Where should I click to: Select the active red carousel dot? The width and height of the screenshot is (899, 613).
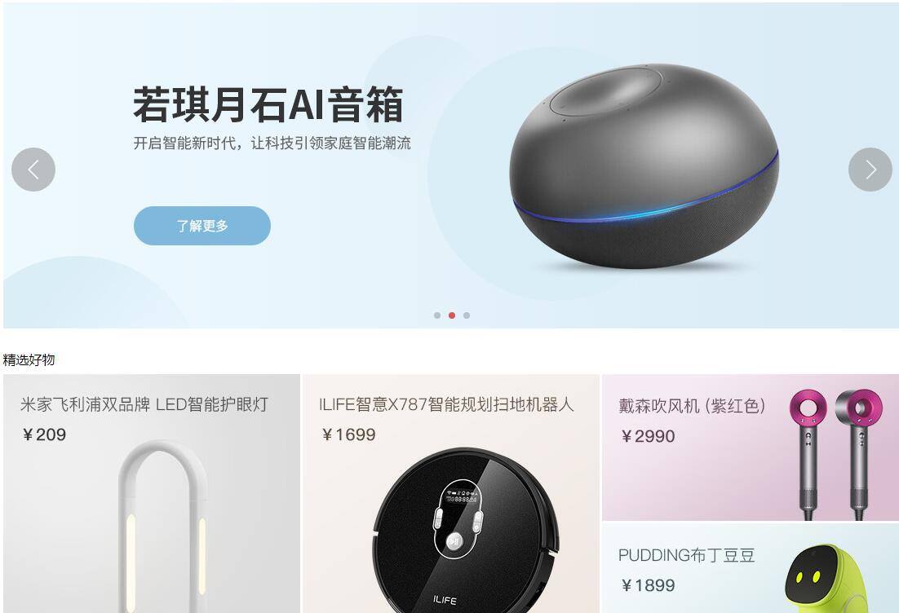point(452,315)
